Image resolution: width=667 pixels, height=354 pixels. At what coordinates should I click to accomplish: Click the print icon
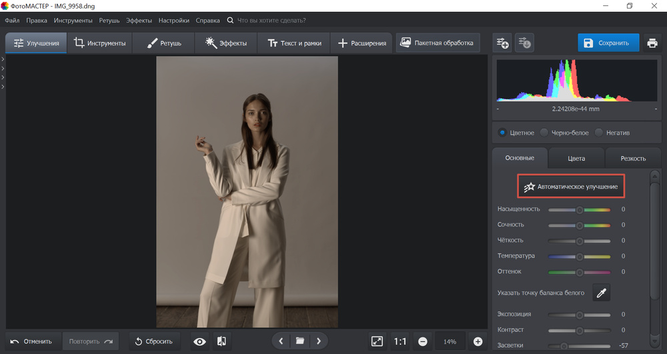pos(652,43)
